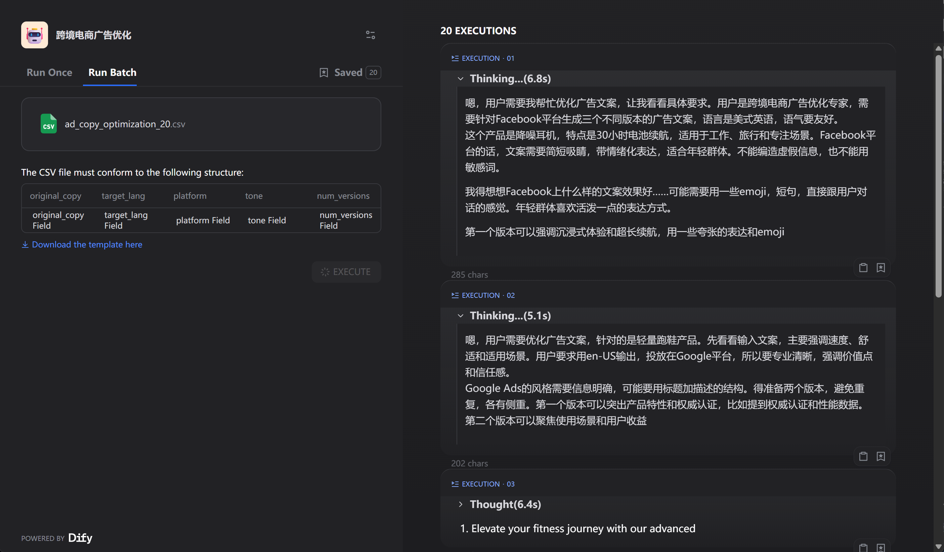Click the platform column header
This screenshot has width=944, height=552.
pyautogui.click(x=190, y=196)
